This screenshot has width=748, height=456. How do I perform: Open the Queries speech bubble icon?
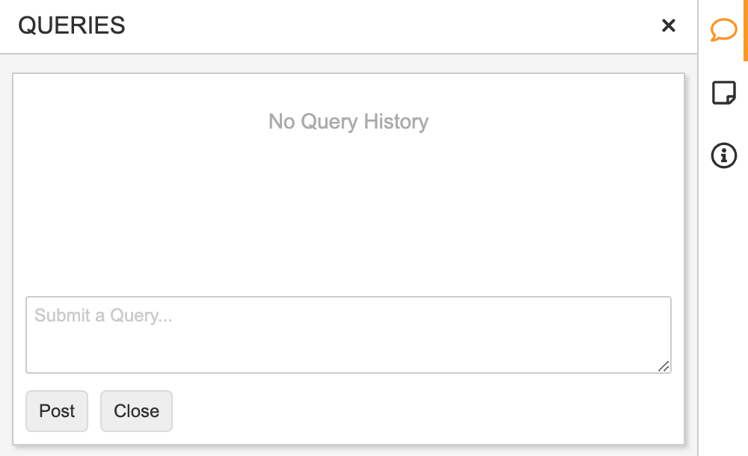(723, 31)
